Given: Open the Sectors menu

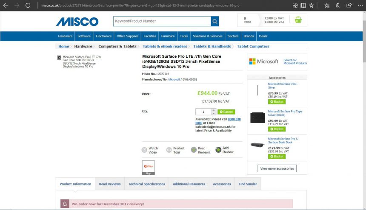Looking at the screenshot, I should pos(233,36).
